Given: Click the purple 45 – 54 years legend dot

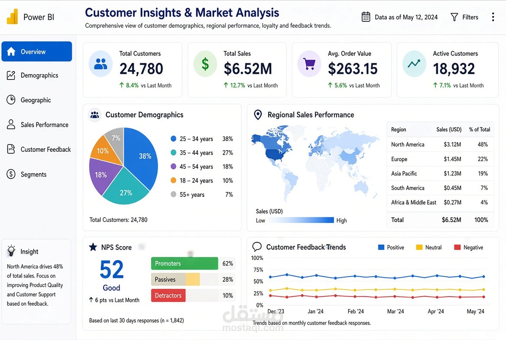Looking at the screenshot, I should point(173,167).
